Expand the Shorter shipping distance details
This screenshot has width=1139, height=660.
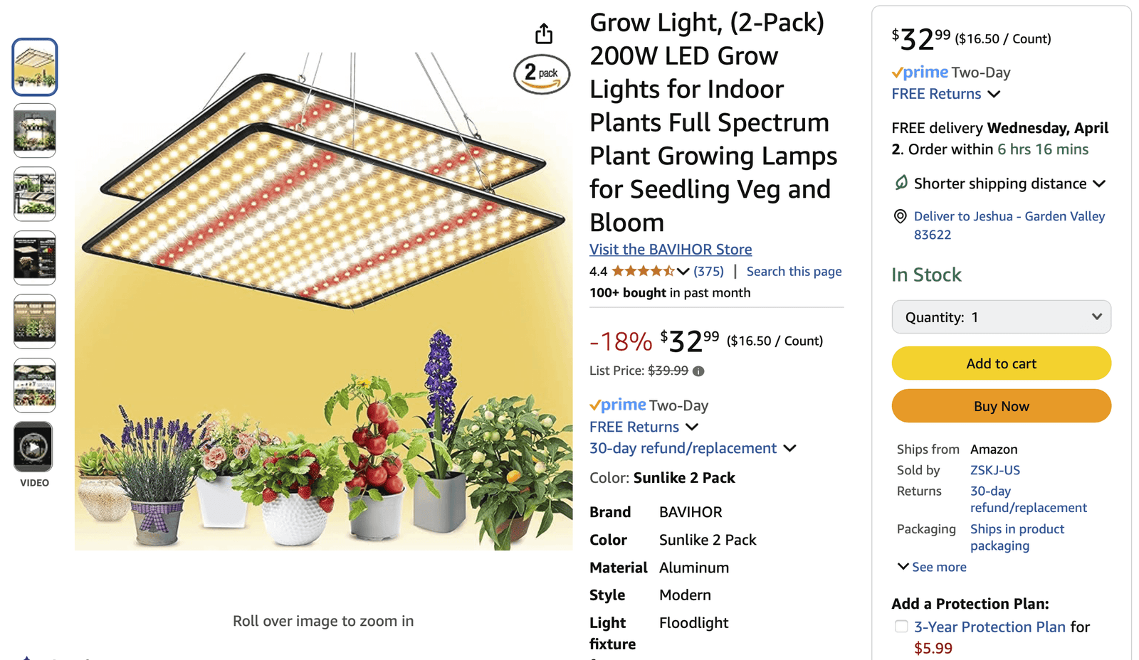click(1101, 183)
